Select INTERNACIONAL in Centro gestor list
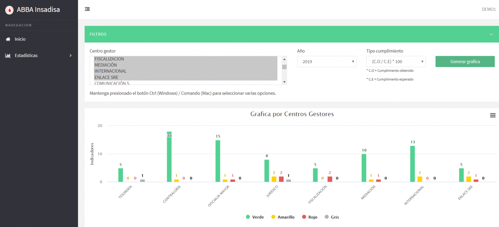The height and width of the screenshot is (227, 499). pyautogui.click(x=186, y=71)
